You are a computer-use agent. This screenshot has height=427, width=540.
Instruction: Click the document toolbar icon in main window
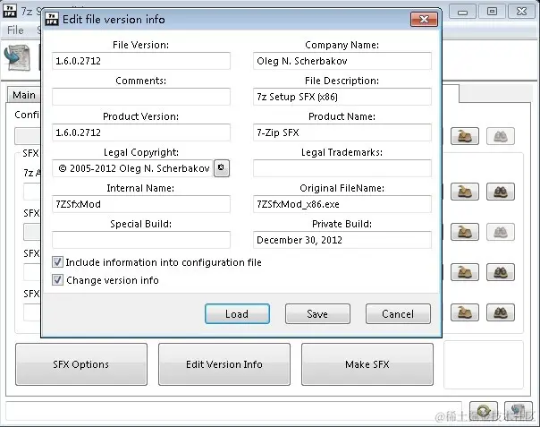[18, 57]
